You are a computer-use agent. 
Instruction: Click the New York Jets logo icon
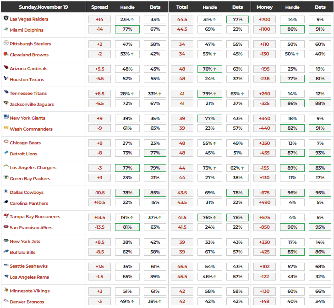tap(6, 240)
